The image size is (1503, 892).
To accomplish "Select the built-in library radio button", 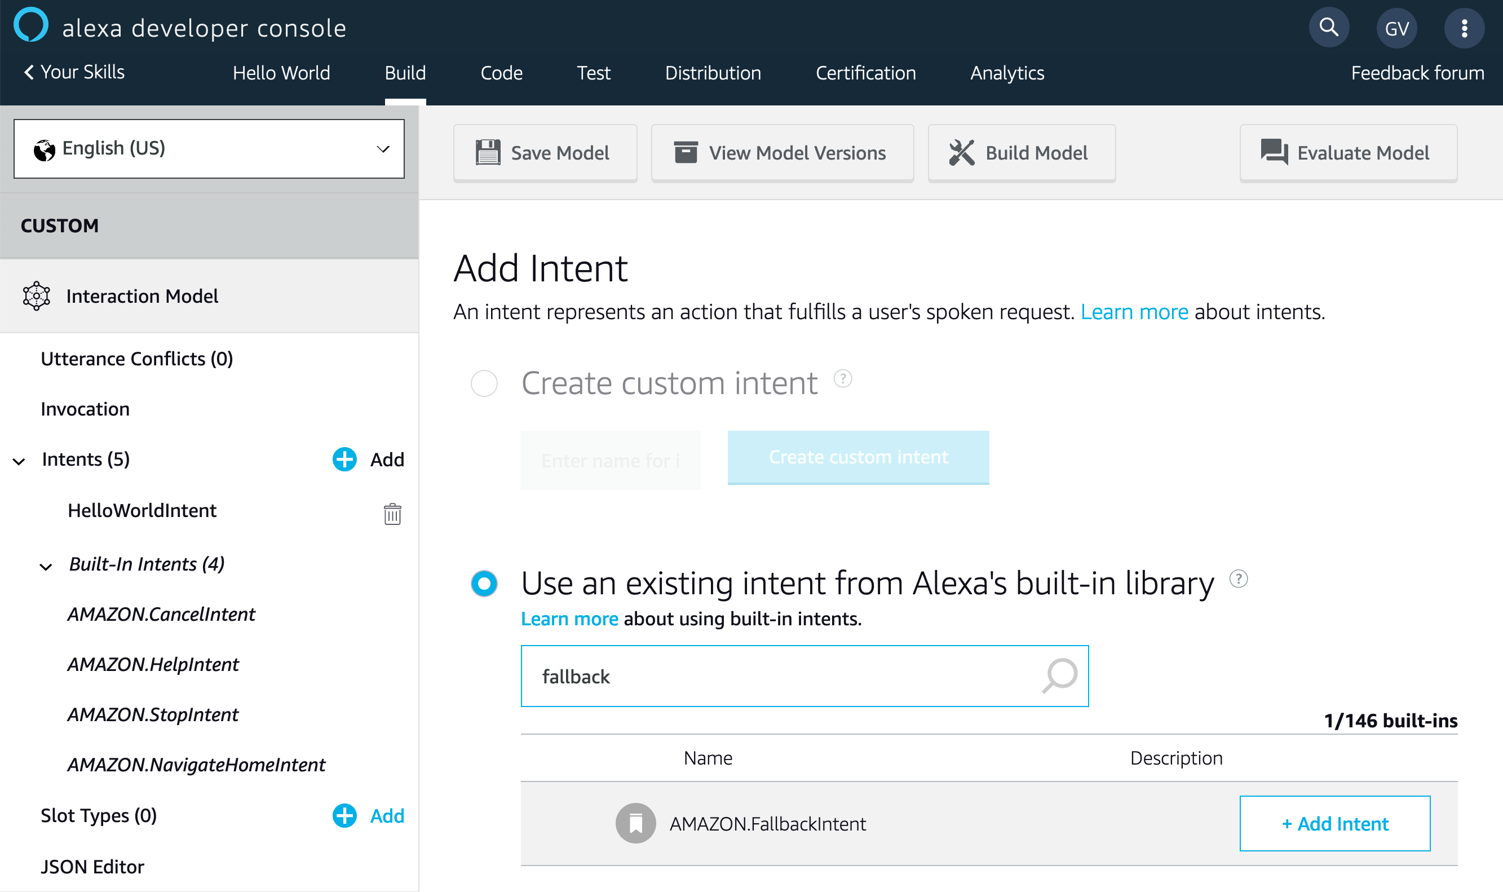I will (x=484, y=583).
